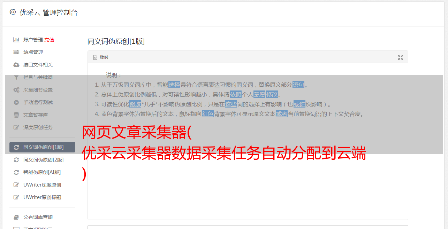The height and width of the screenshot is (229, 448).
Task: Click the play icon for 手动运行测试
Action: click(16, 102)
